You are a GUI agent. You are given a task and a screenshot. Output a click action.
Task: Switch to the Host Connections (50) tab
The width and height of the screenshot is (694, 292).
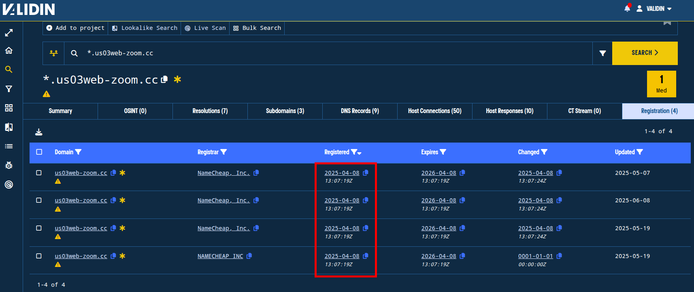(x=435, y=111)
